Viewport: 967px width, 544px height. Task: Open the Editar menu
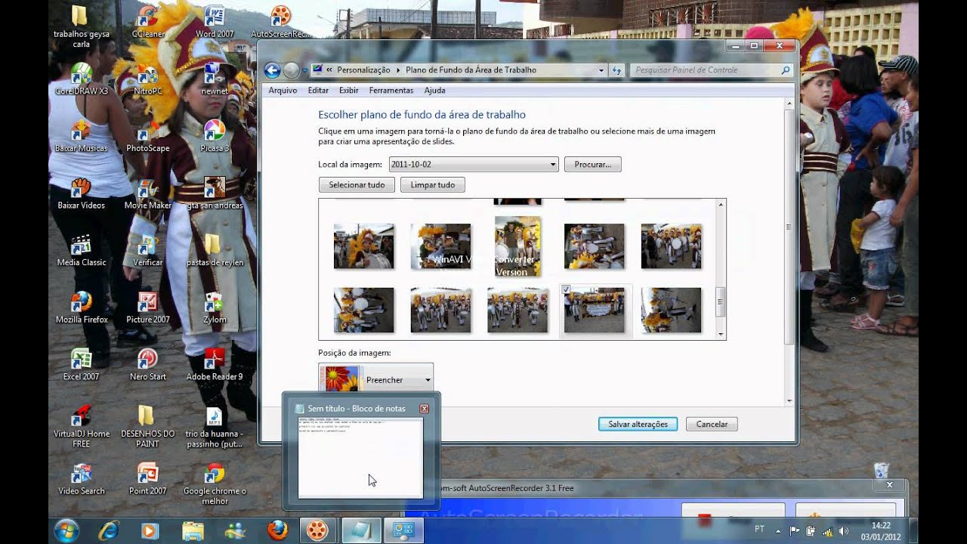tap(318, 91)
